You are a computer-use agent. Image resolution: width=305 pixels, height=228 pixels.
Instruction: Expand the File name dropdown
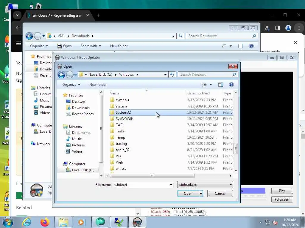[x=171, y=185]
